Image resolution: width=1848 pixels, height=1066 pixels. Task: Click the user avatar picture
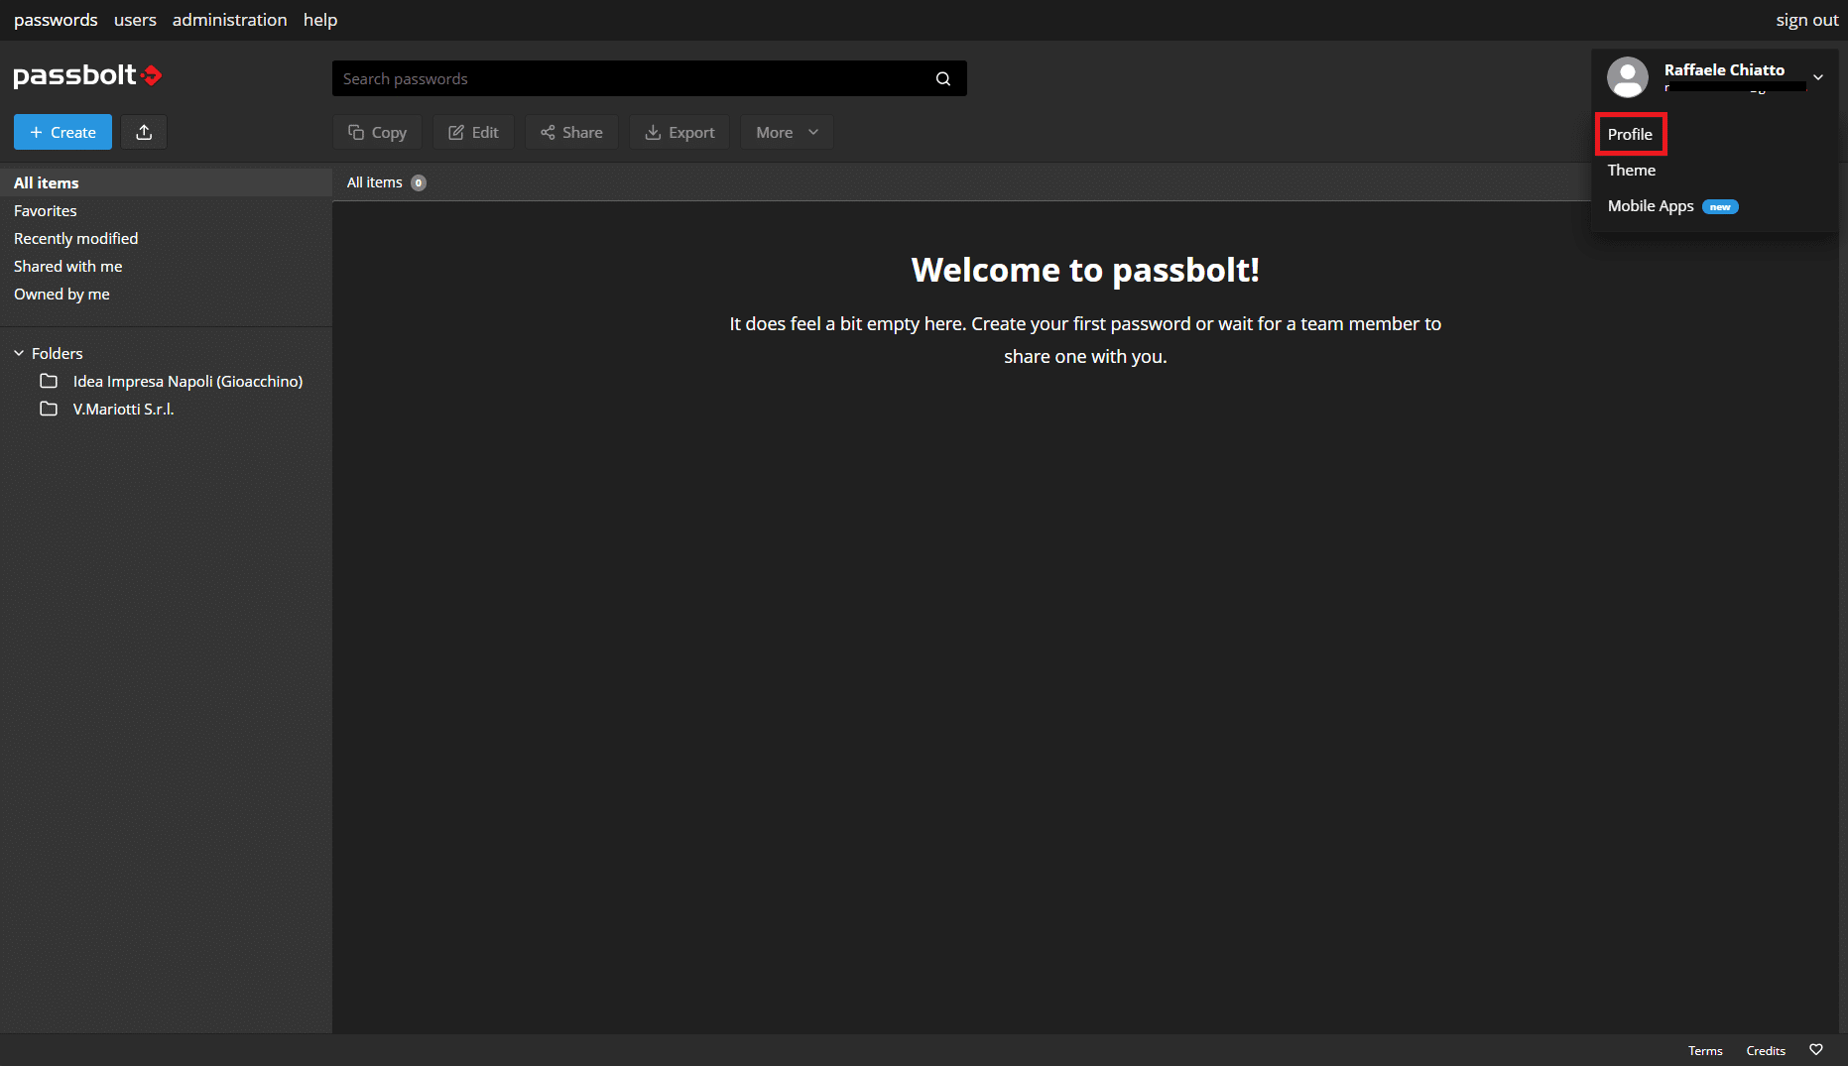[x=1628, y=77]
